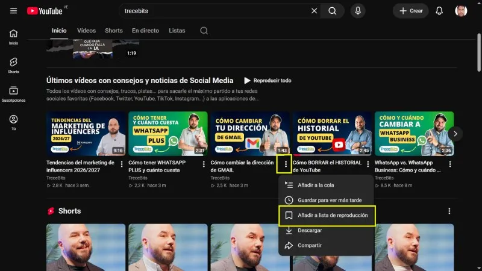
Task: Select channel Inicio tab
Action: (x=59, y=31)
